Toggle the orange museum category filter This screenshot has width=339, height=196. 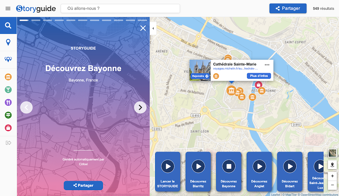(8, 77)
